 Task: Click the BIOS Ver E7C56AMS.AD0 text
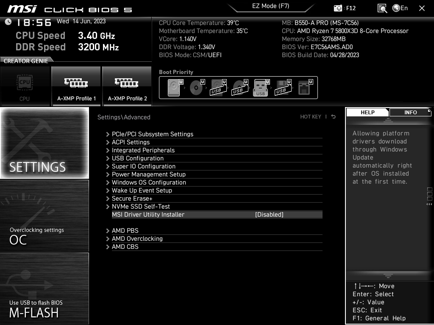click(x=317, y=47)
